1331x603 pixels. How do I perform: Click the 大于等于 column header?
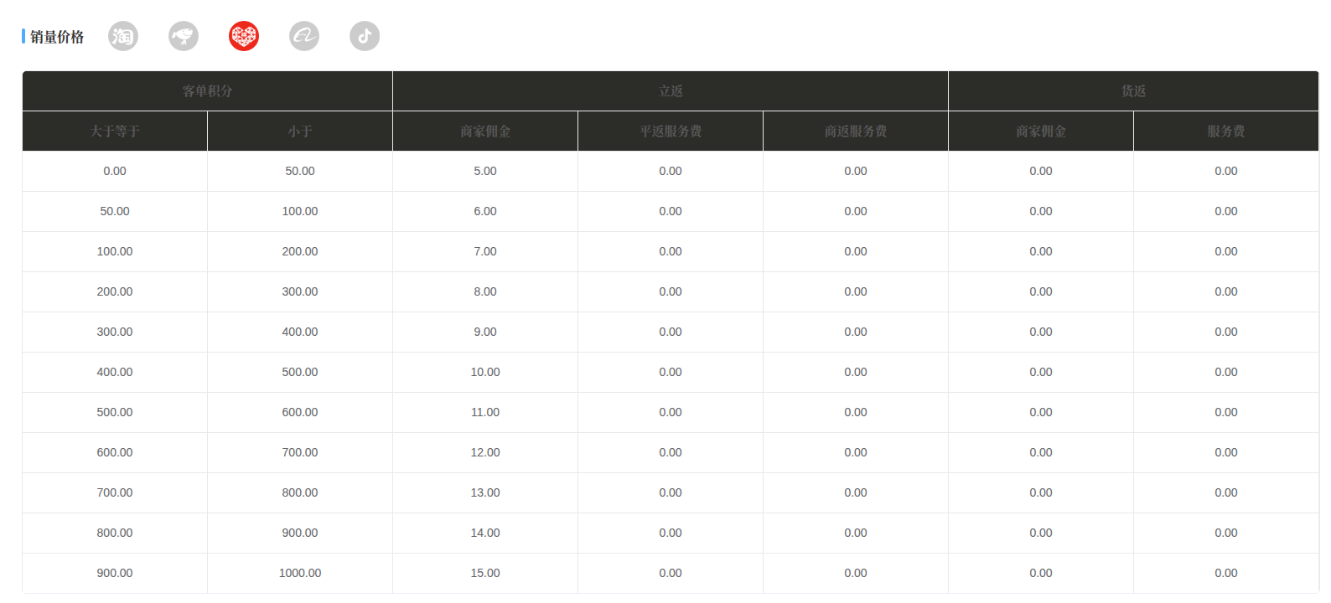point(115,131)
